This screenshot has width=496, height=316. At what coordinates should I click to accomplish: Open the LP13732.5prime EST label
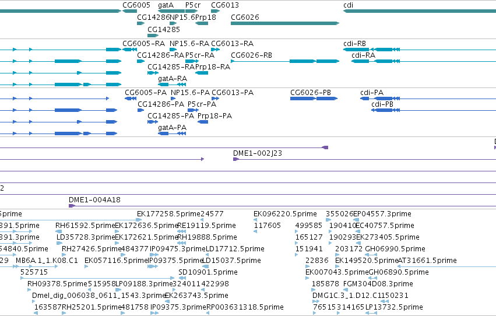pos(394,307)
